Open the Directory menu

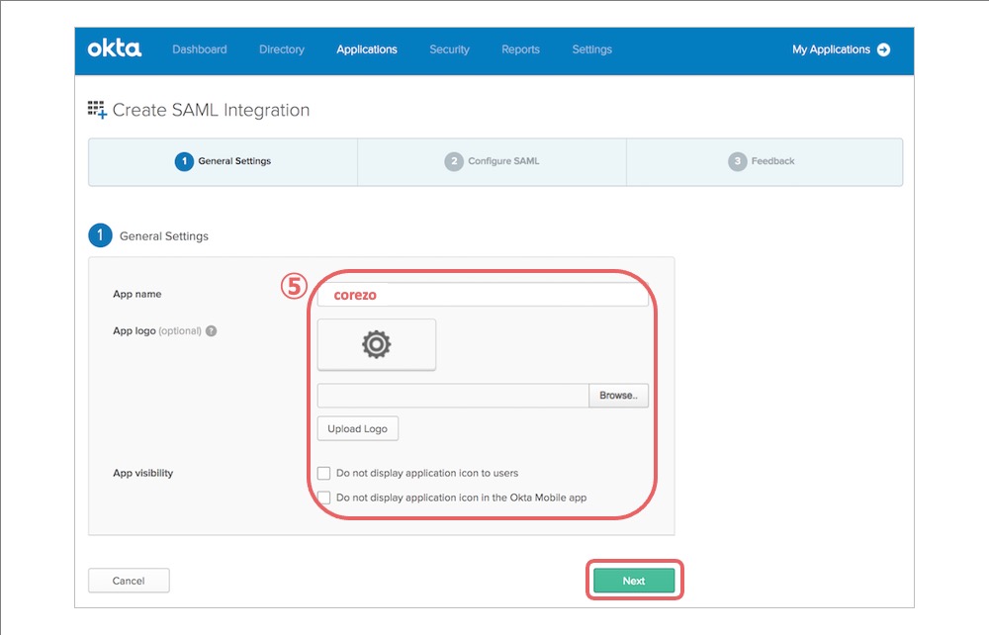[281, 49]
